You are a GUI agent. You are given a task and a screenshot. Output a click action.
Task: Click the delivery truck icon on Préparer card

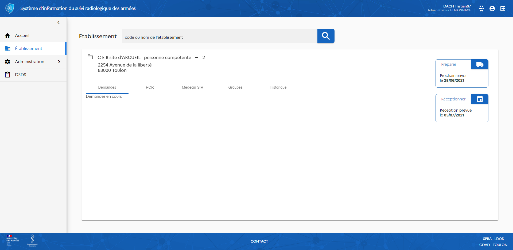point(480,64)
